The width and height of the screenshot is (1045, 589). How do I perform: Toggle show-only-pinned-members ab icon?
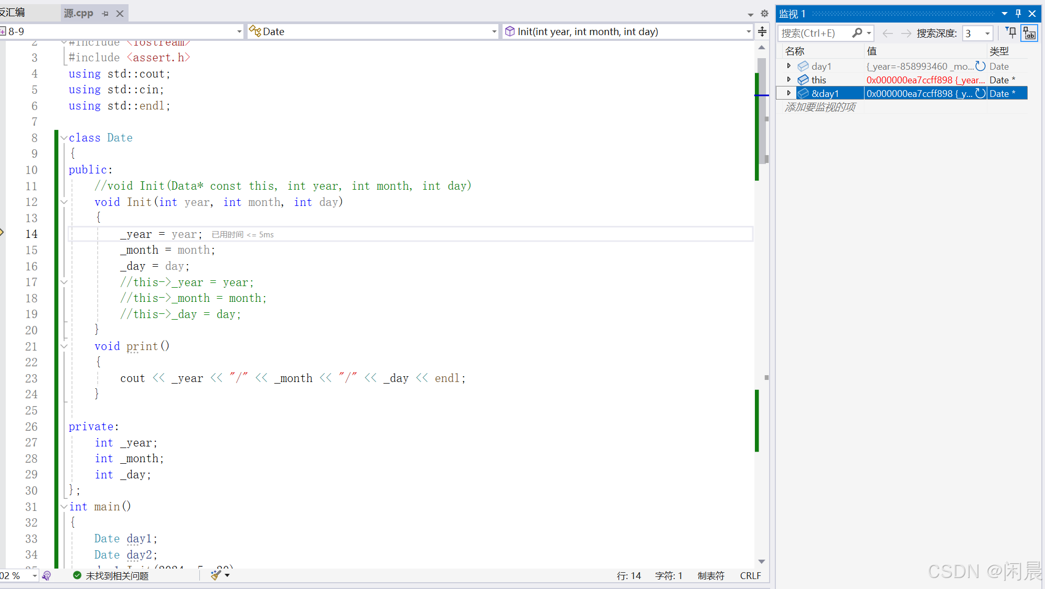(x=1029, y=33)
